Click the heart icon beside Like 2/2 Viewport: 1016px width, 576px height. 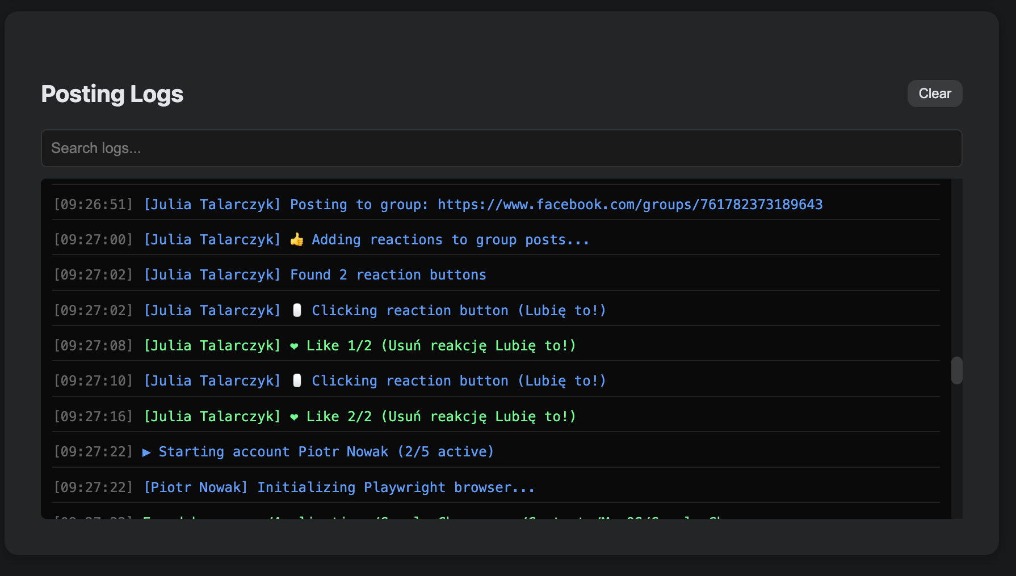pos(294,417)
